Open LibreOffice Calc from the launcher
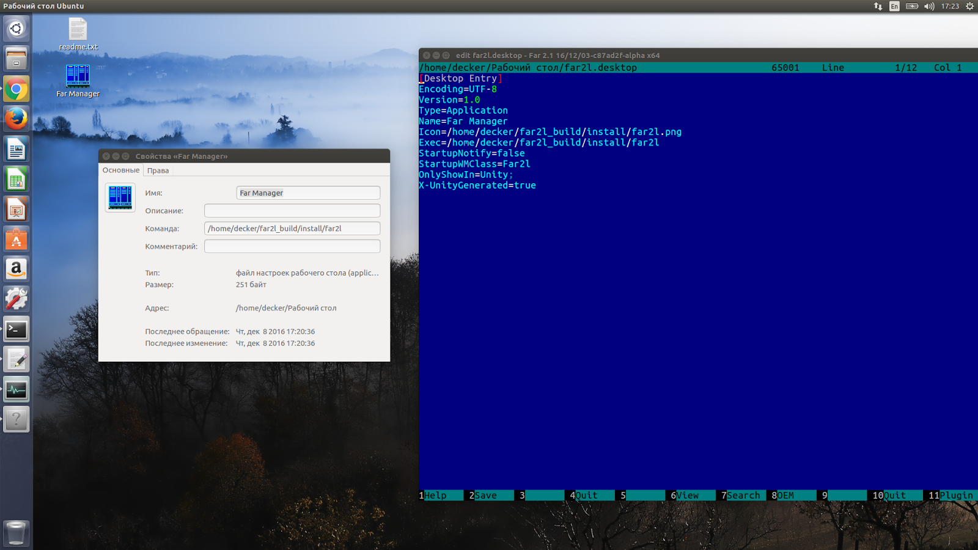The height and width of the screenshot is (550, 978). click(17, 179)
